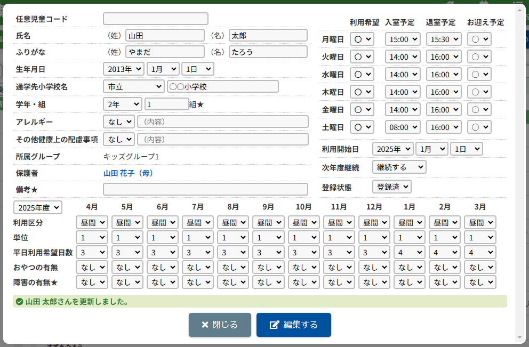Select the アレルギー なし dropdown
Screen dimensions: 529x347
pos(118,122)
